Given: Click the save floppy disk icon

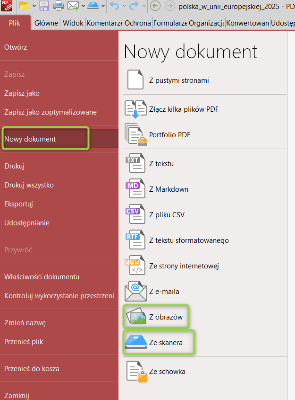Looking at the screenshot, I should tap(44, 6).
